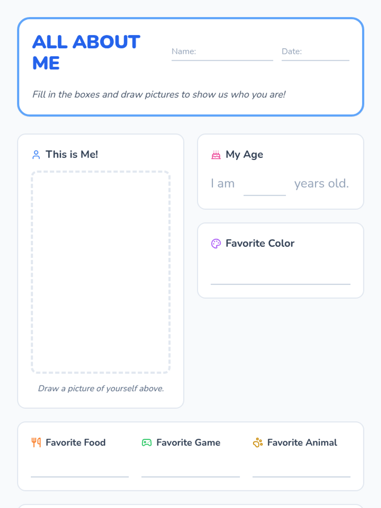Click the fork and knife icon
This screenshot has height=508, width=381.
coord(36,442)
